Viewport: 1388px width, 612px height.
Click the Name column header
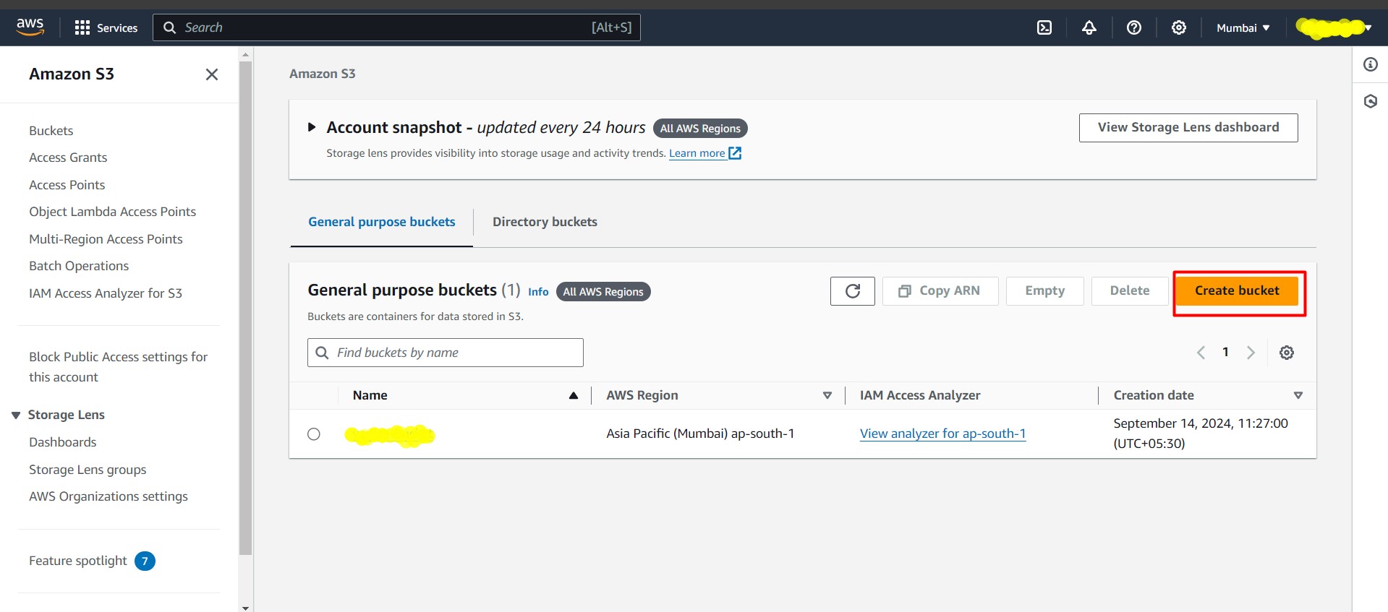(370, 395)
